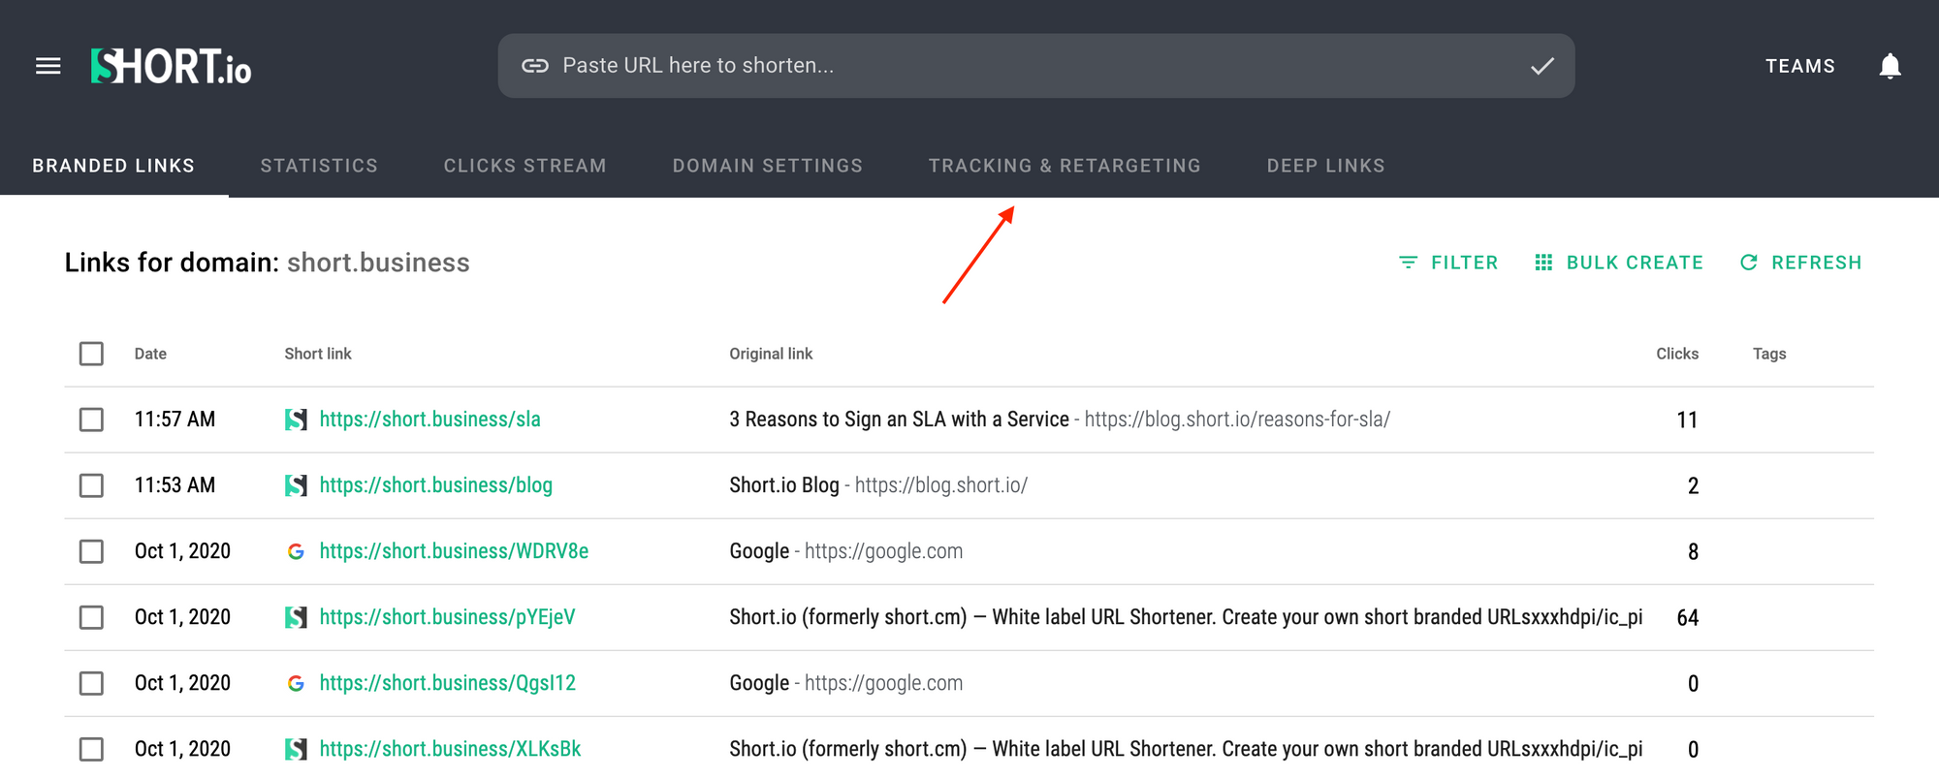Screen dimensions: 1939x778
Task: Open short.business/pYEjeV link
Action: [x=447, y=617]
